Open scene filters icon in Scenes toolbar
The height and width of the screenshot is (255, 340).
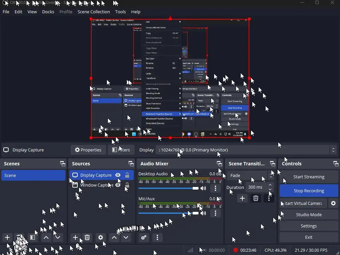point(33,237)
